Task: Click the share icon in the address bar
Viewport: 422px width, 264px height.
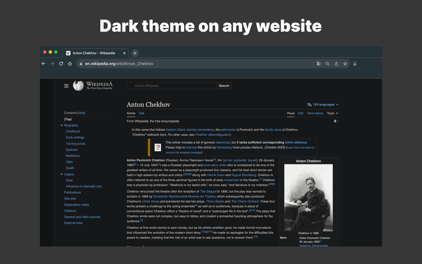Action: [x=336, y=63]
